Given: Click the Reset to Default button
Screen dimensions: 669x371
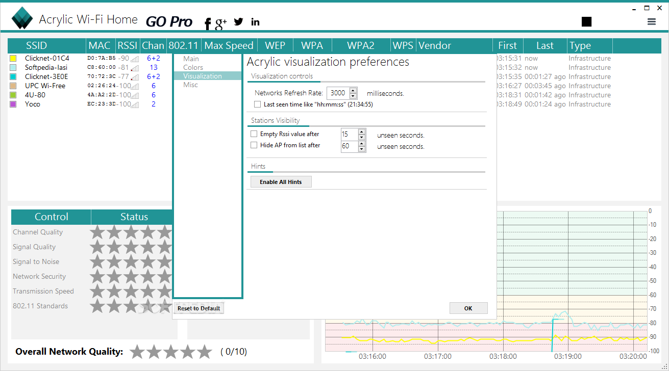Looking at the screenshot, I should coord(199,308).
